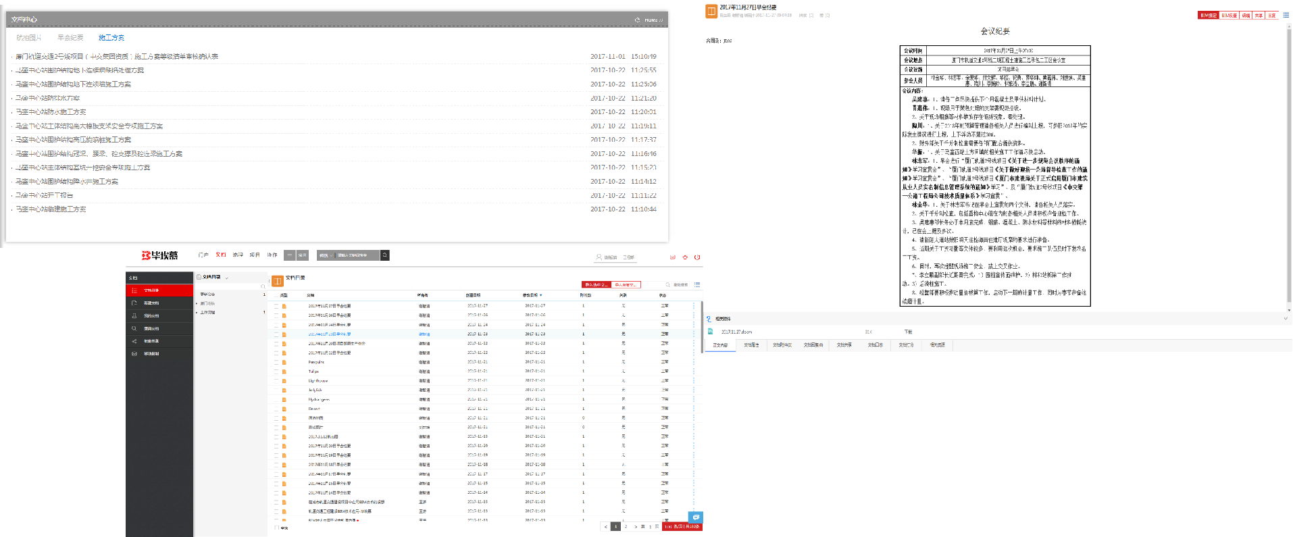Viewport: 1293px width, 537px height.
Task: Click the BIM绑定 red button
Action: click(1208, 15)
